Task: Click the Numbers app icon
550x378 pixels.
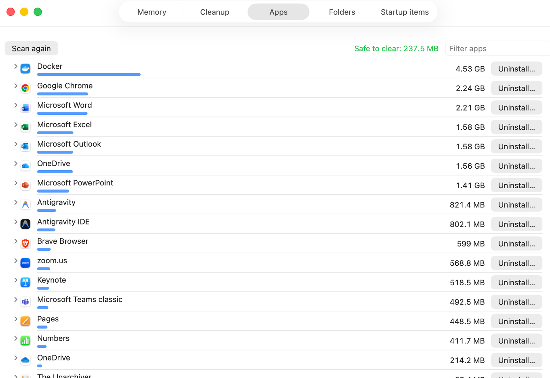Action: (x=25, y=341)
